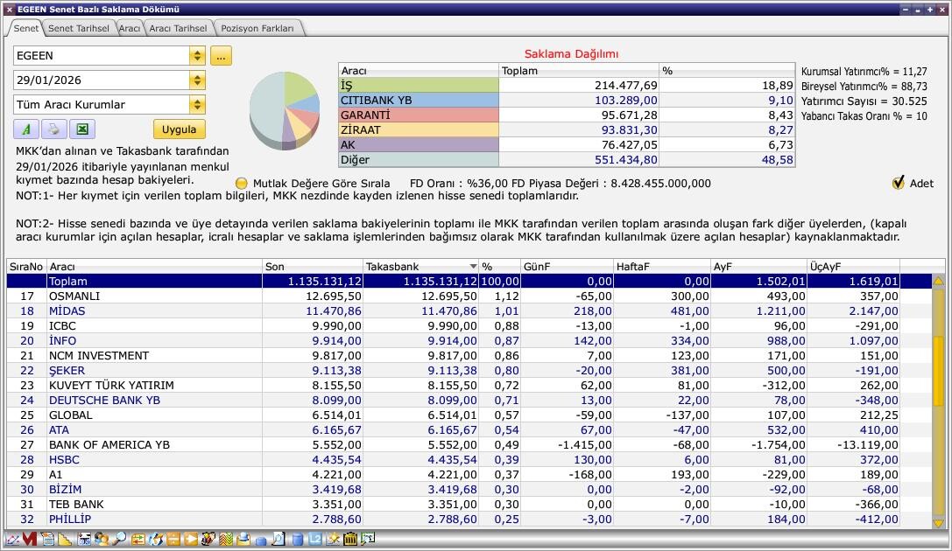Toggle the Adet checkbox
This screenshot has width=952, height=551.
click(x=898, y=183)
